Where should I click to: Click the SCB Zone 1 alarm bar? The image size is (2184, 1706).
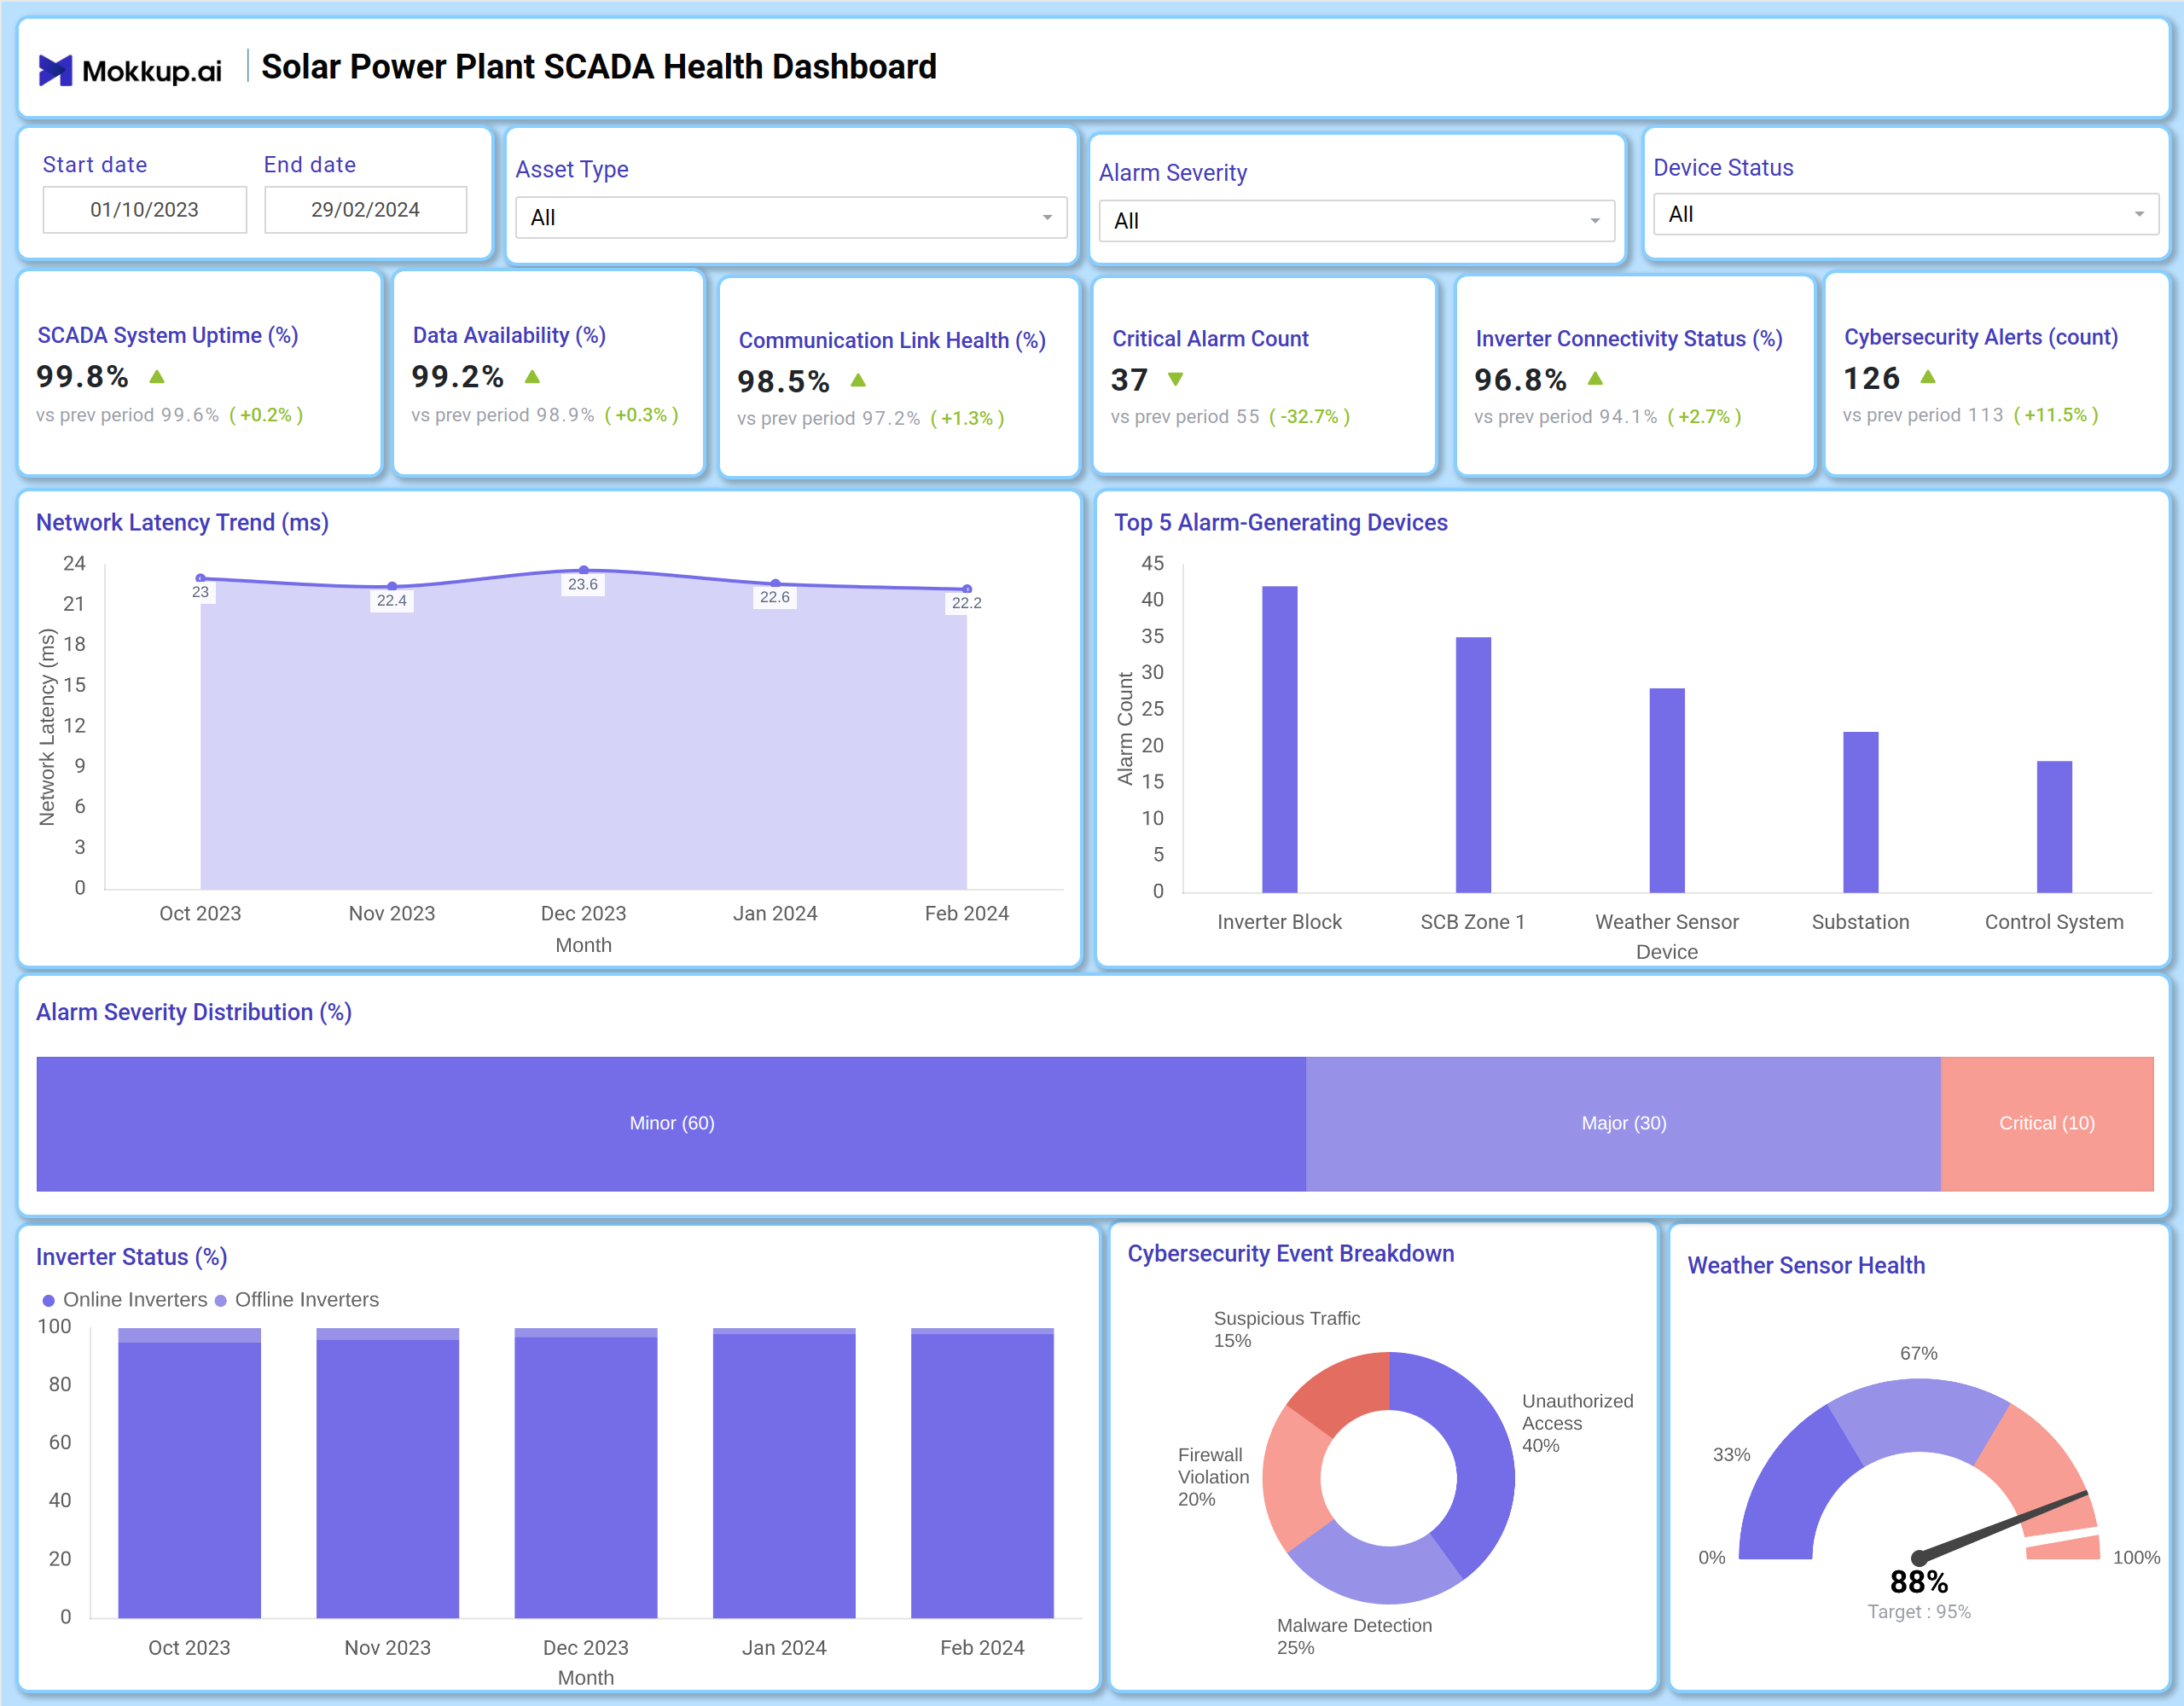(1473, 764)
